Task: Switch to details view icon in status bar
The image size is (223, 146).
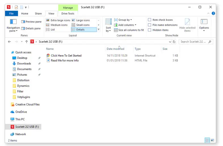Action: point(207,140)
